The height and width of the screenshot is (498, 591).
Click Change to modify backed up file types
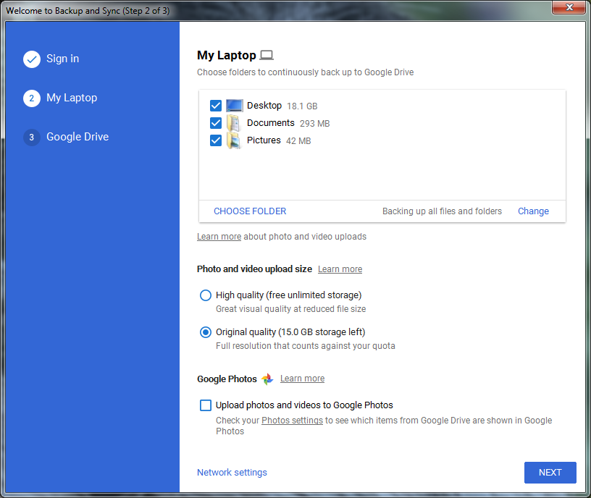[533, 211]
